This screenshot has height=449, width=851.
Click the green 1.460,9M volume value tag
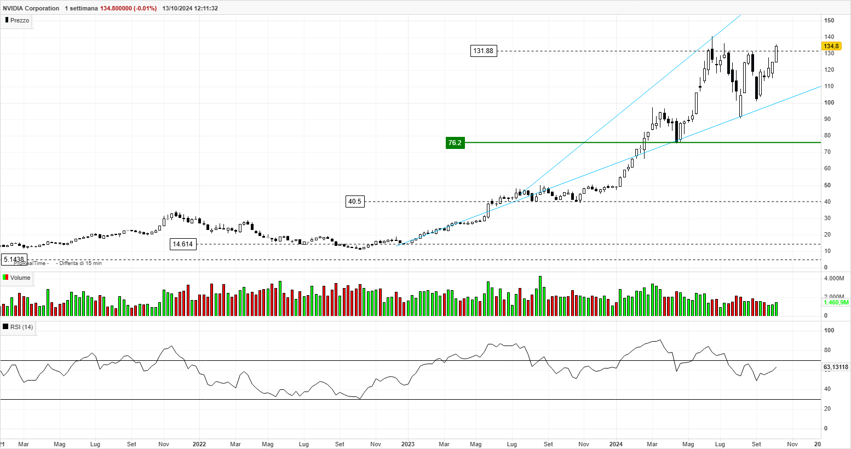(x=836, y=302)
